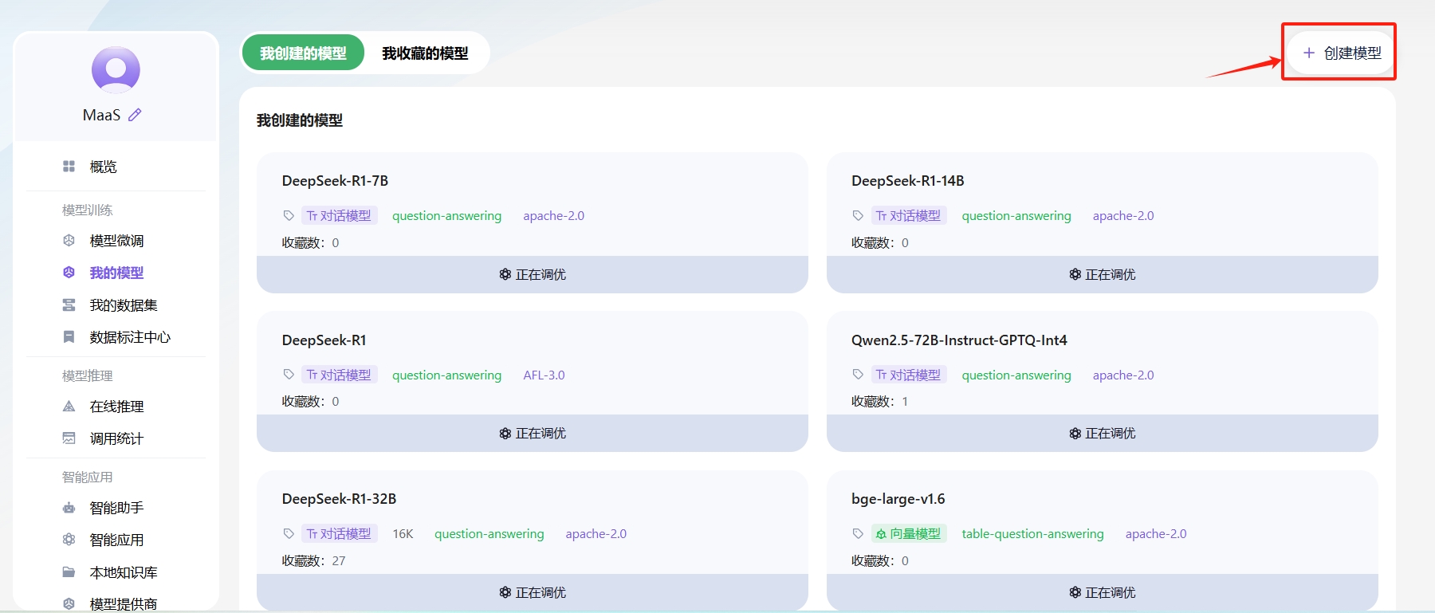Click 向量模型 tag on bge-large-v1.6 card
Screen dimensions: 1435x613
pos(908,533)
